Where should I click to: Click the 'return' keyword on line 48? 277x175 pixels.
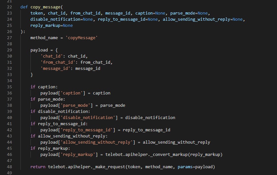click(x=38, y=167)
